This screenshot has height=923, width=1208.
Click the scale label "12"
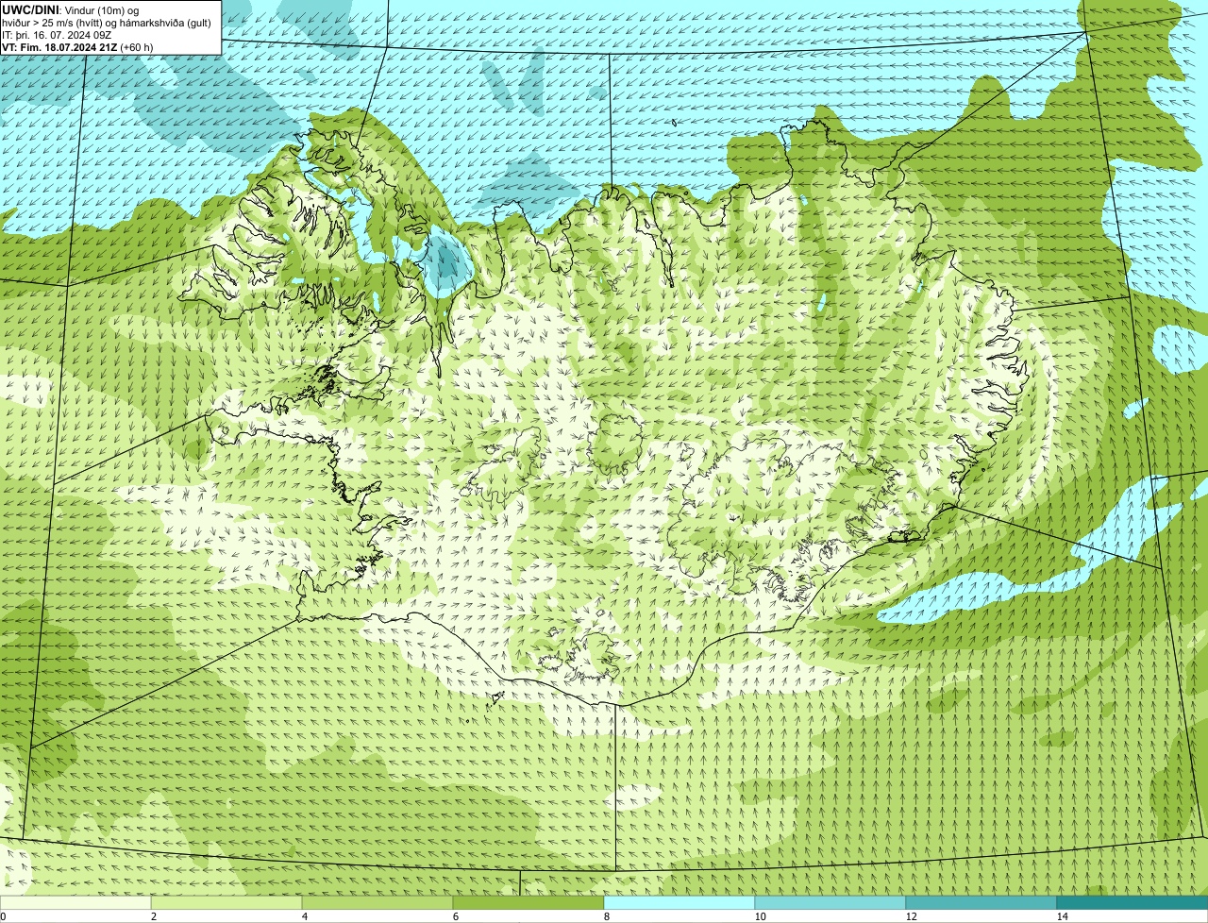coord(911,916)
